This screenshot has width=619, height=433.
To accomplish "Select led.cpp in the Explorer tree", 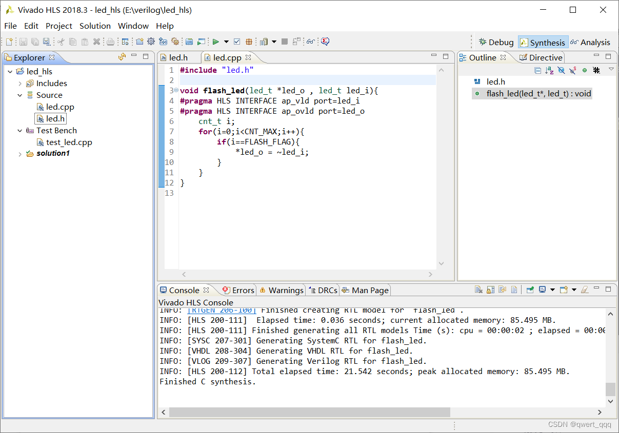I will (x=55, y=107).
